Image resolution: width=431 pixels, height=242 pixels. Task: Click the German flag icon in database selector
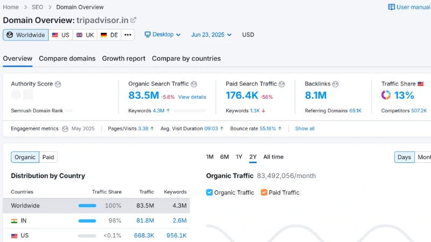coord(103,35)
